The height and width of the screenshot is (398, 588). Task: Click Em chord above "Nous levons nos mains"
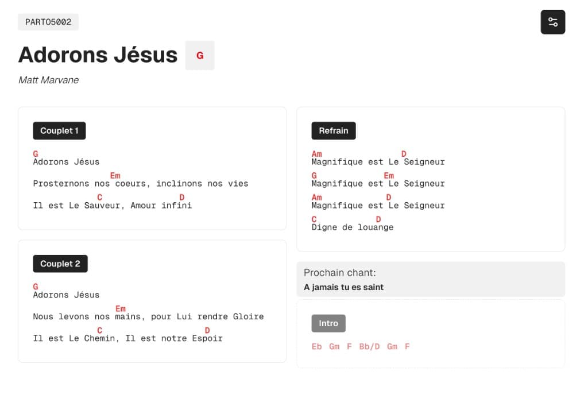pos(121,309)
